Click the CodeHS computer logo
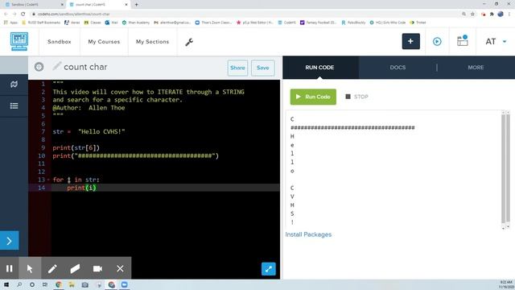Image resolution: width=515 pixels, height=290 pixels. click(19, 41)
